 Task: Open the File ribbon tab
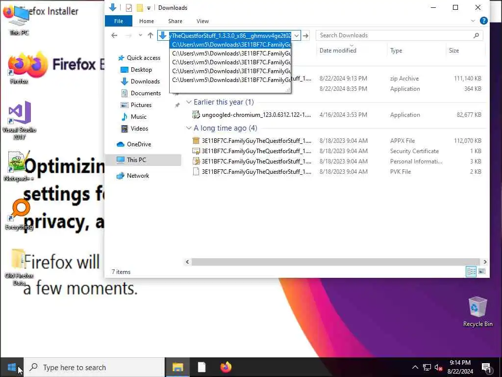tap(119, 21)
